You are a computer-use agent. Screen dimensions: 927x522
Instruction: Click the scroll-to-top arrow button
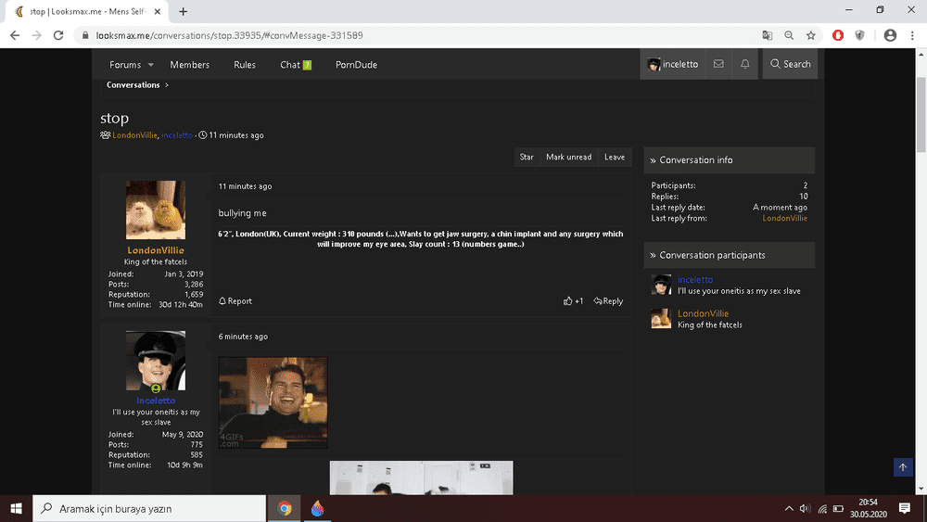point(903,468)
